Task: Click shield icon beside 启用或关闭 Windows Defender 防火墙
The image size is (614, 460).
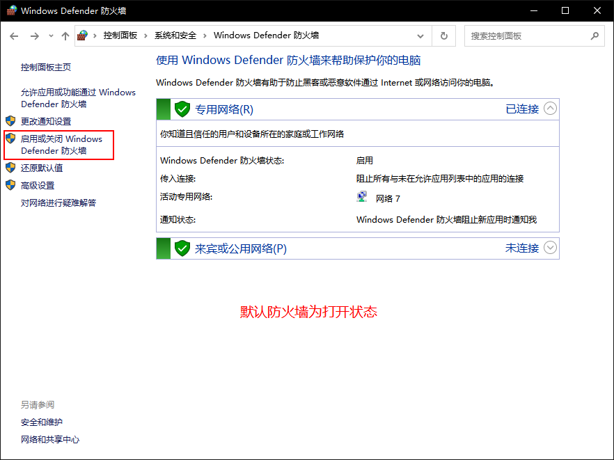Action: click(x=10, y=138)
